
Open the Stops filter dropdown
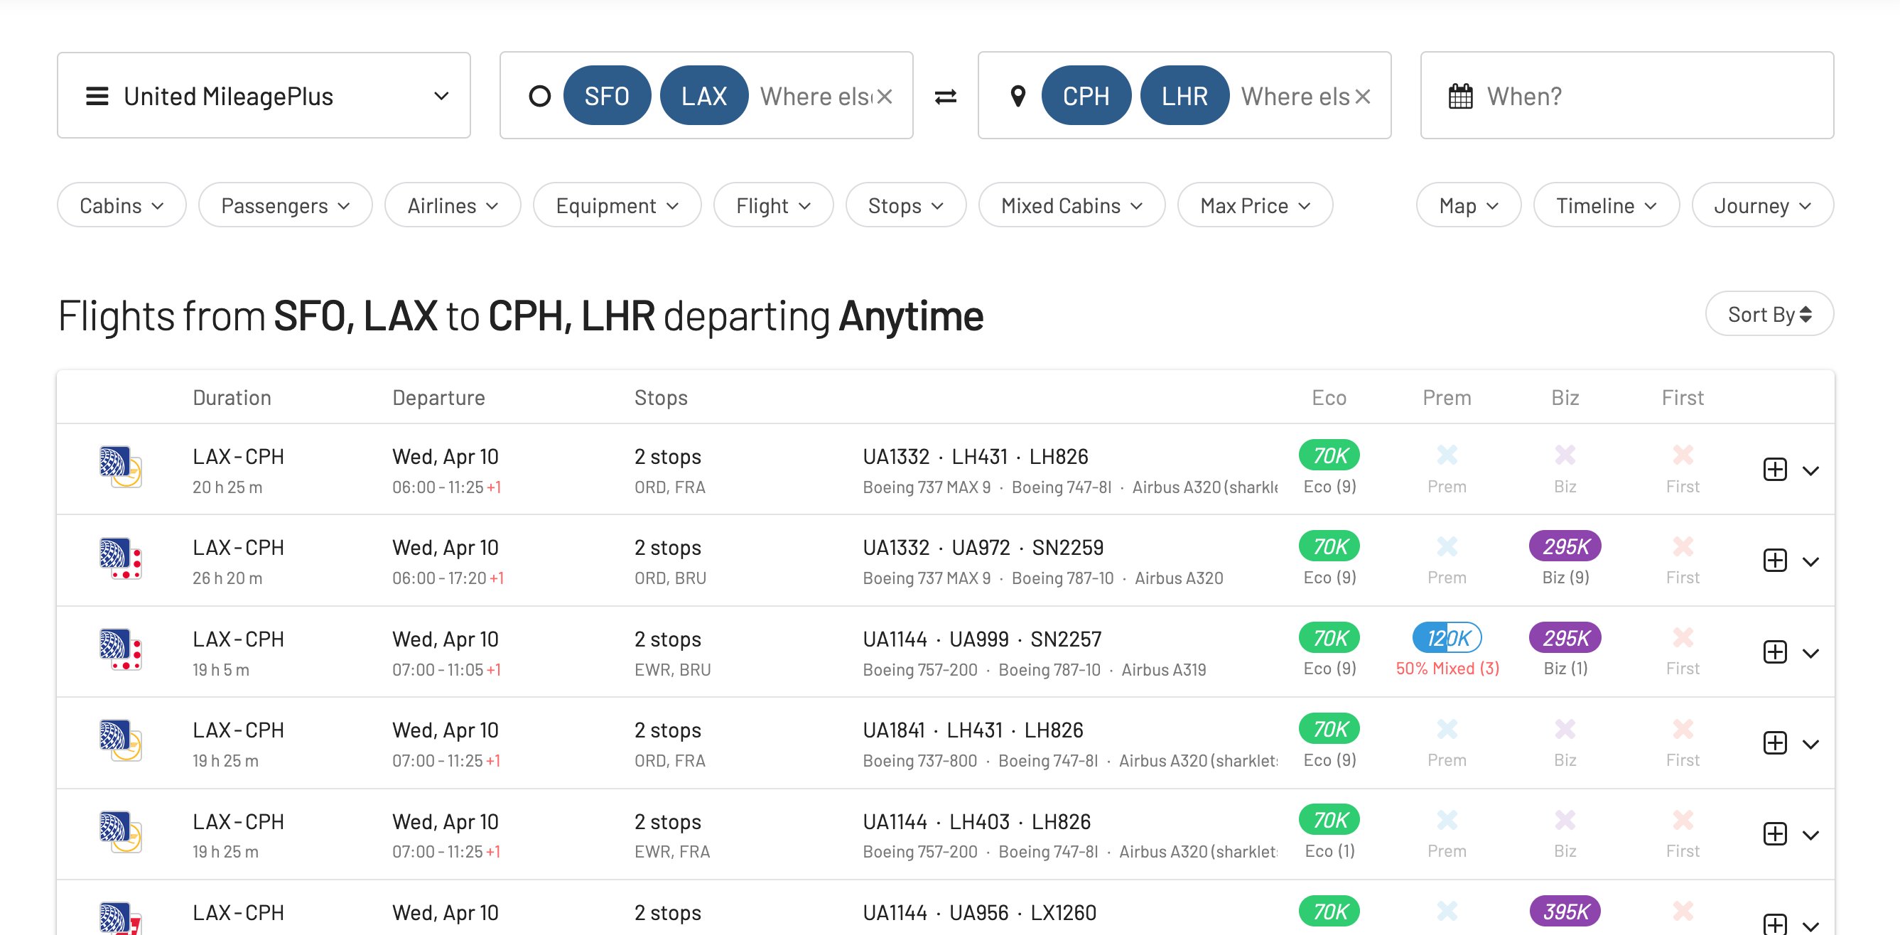[905, 205]
